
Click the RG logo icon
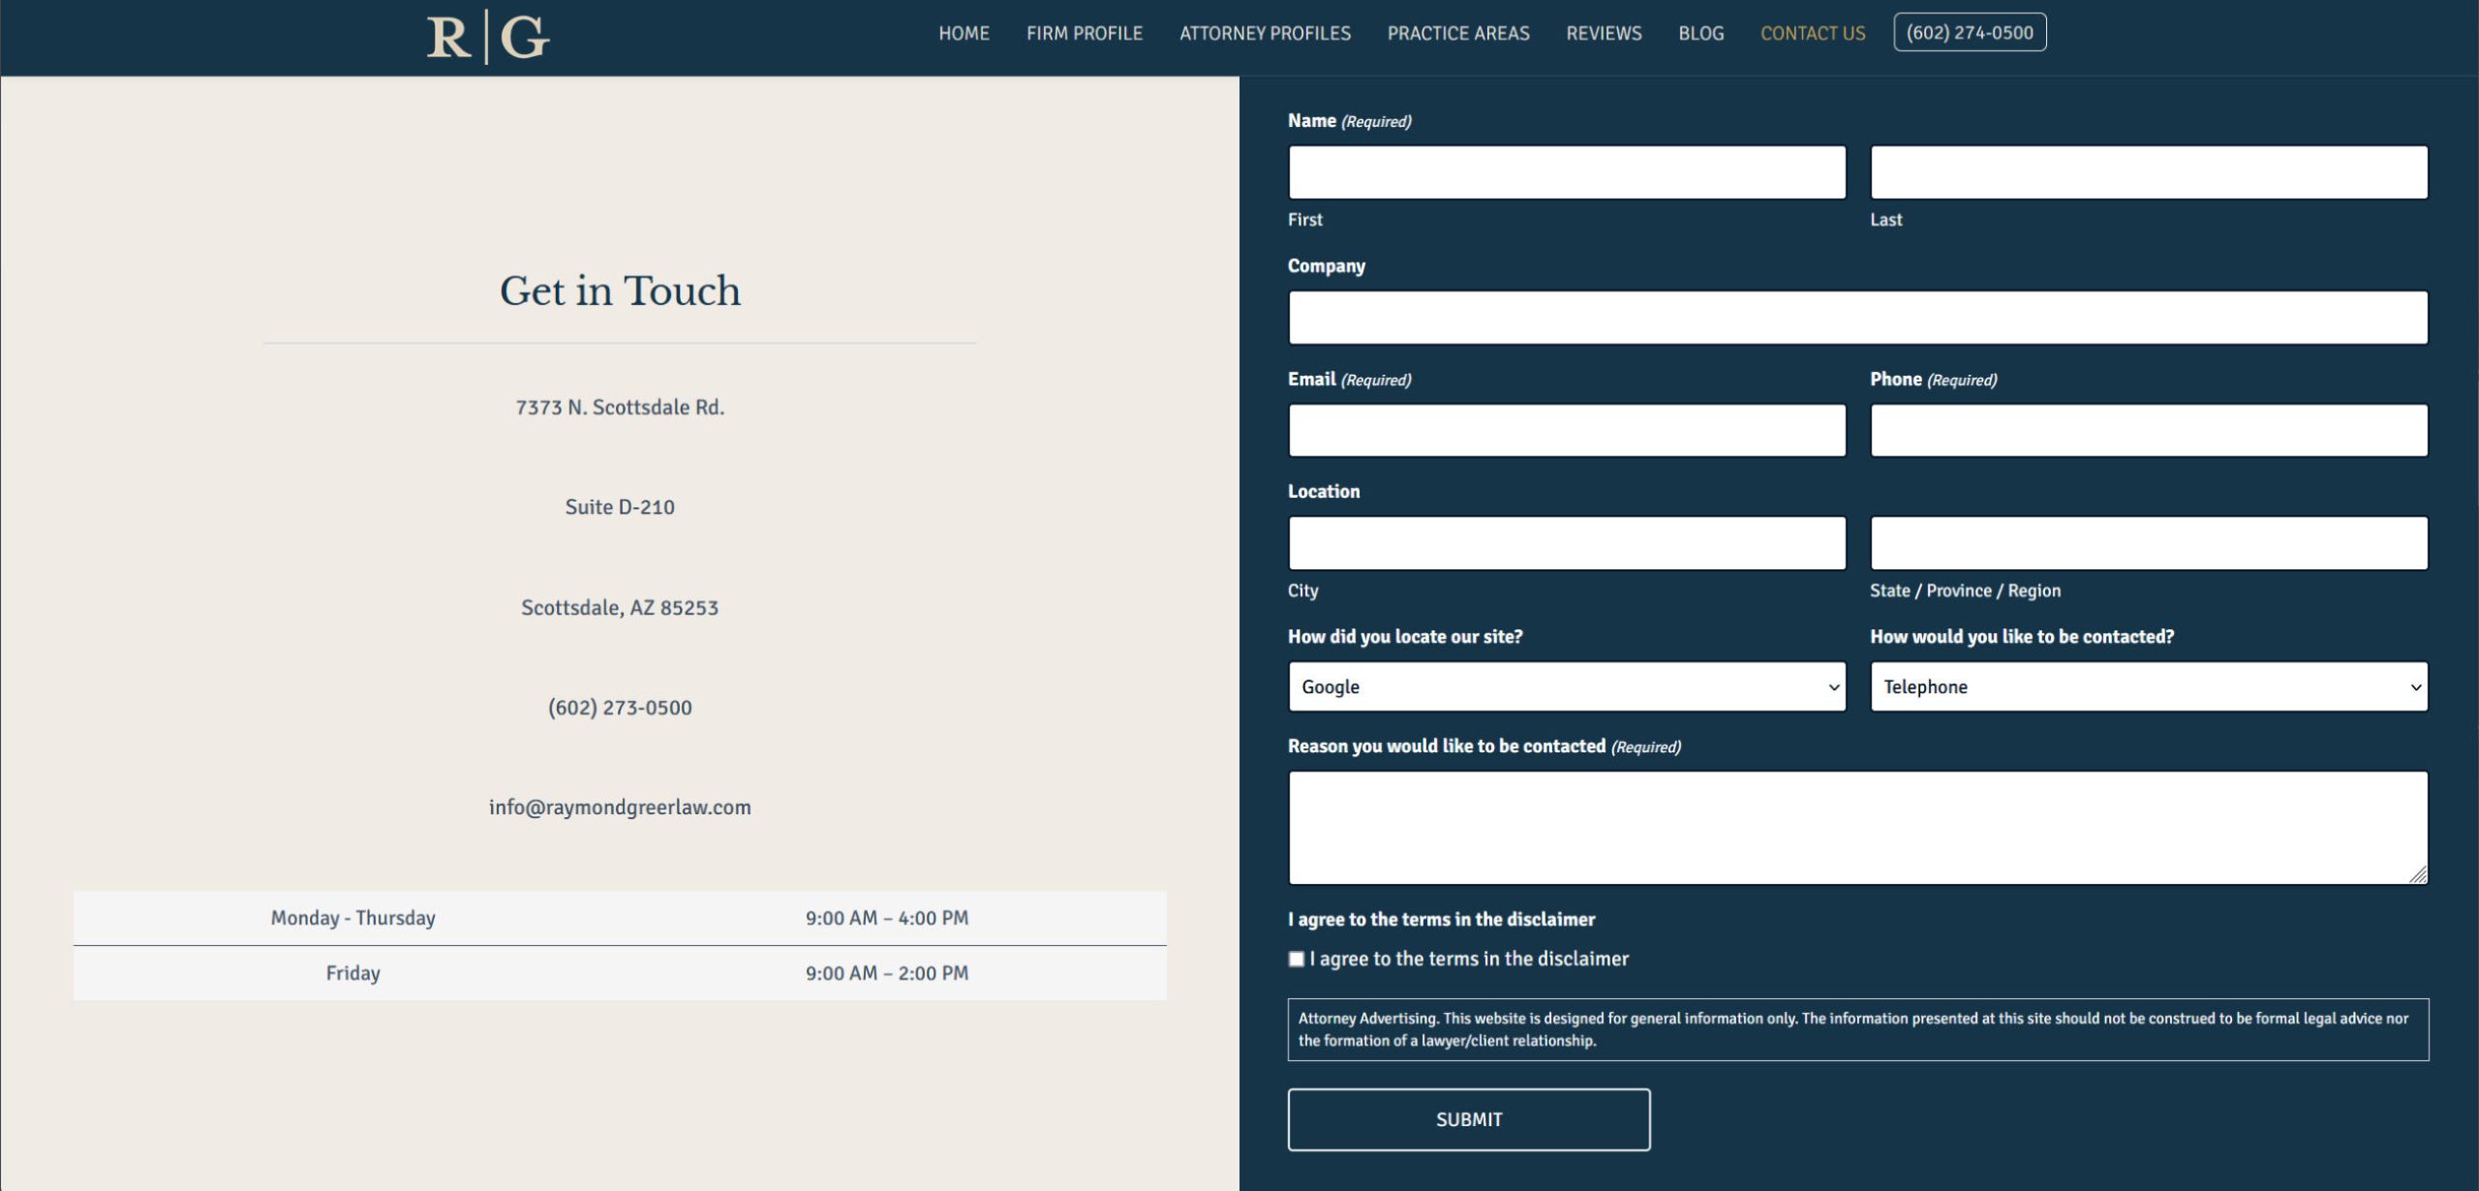tap(488, 38)
